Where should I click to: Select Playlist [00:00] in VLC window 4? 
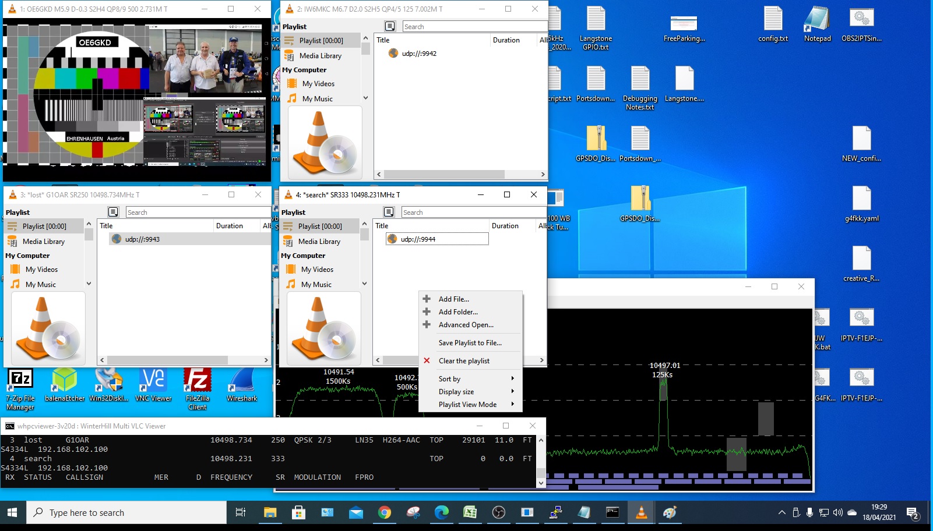pyautogui.click(x=320, y=226)
